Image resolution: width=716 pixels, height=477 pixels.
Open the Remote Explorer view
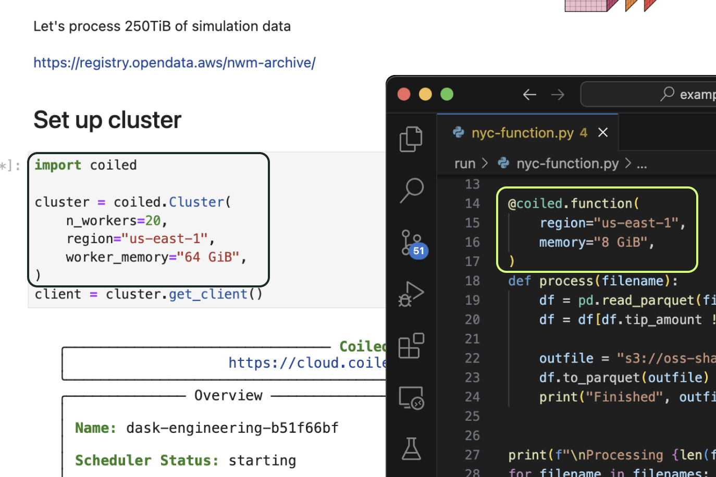411,398
